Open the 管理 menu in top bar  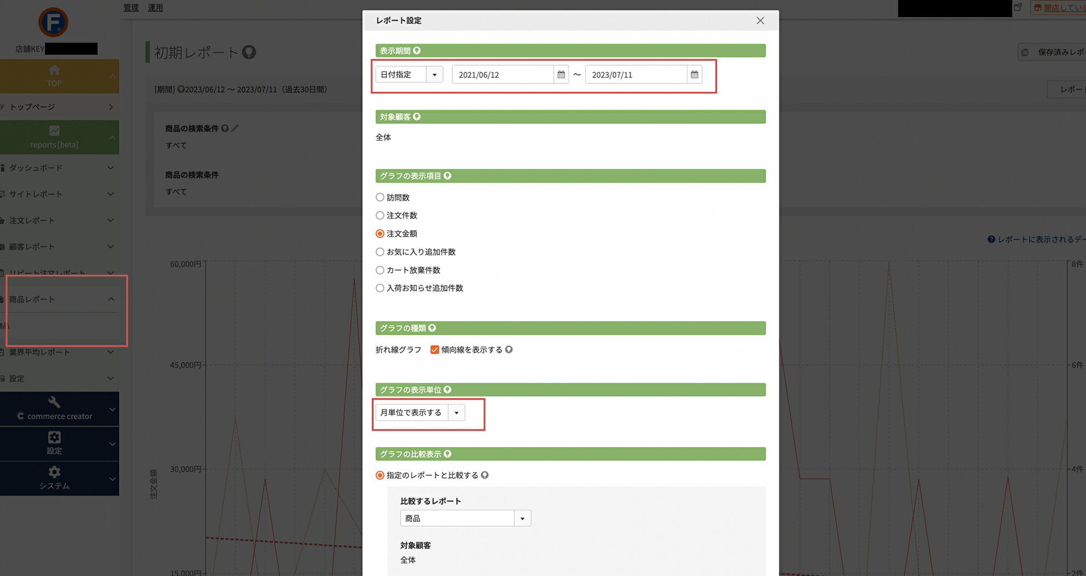point(131,8)
